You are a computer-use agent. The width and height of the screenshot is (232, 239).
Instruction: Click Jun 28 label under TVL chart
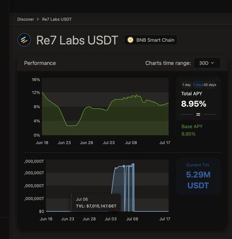tap(89, 219)
